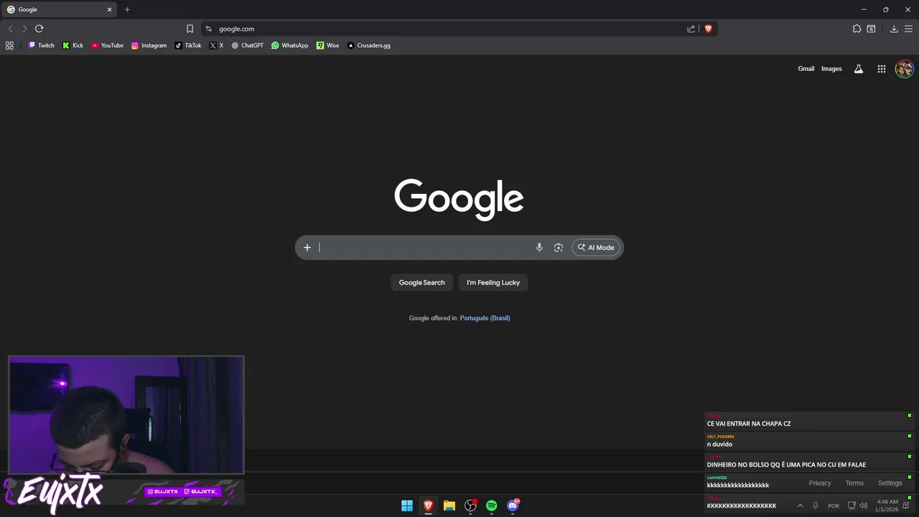
Task: Open Brave's hamburger main menu
Action: click(908, 29)
